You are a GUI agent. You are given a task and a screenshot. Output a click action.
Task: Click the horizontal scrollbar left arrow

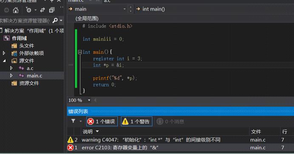(x=95, y=100)
